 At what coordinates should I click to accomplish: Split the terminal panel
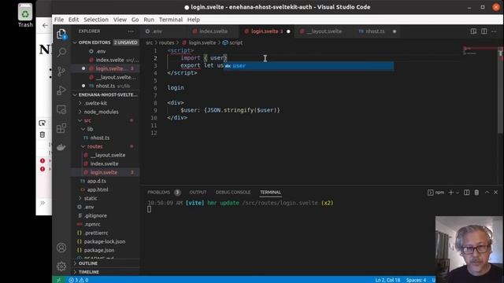[x=466, y=192]
